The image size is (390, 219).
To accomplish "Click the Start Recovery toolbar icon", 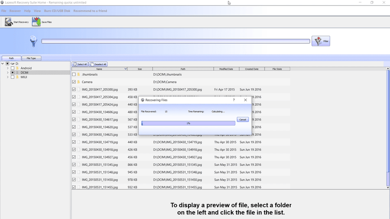I will coord(9,22).
